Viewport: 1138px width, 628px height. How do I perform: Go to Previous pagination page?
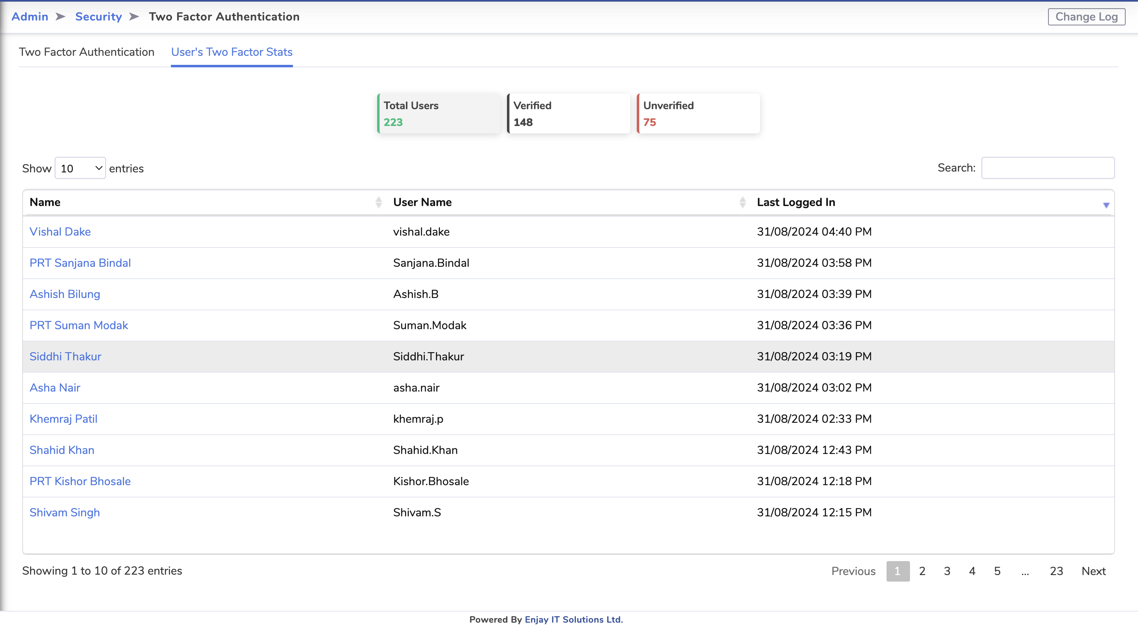click(853, 571)
